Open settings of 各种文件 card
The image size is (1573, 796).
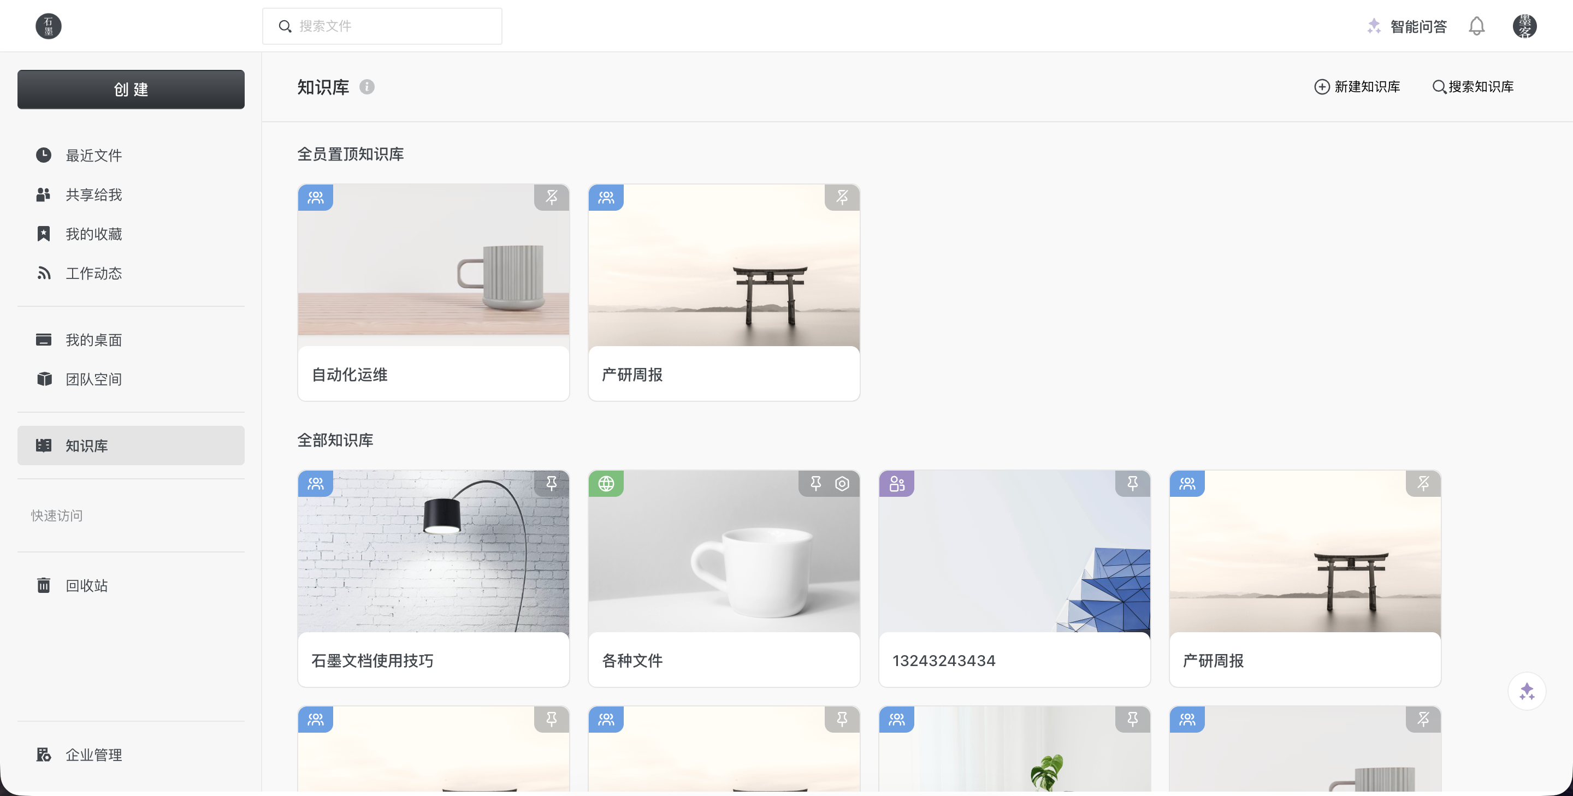point(842,484)
